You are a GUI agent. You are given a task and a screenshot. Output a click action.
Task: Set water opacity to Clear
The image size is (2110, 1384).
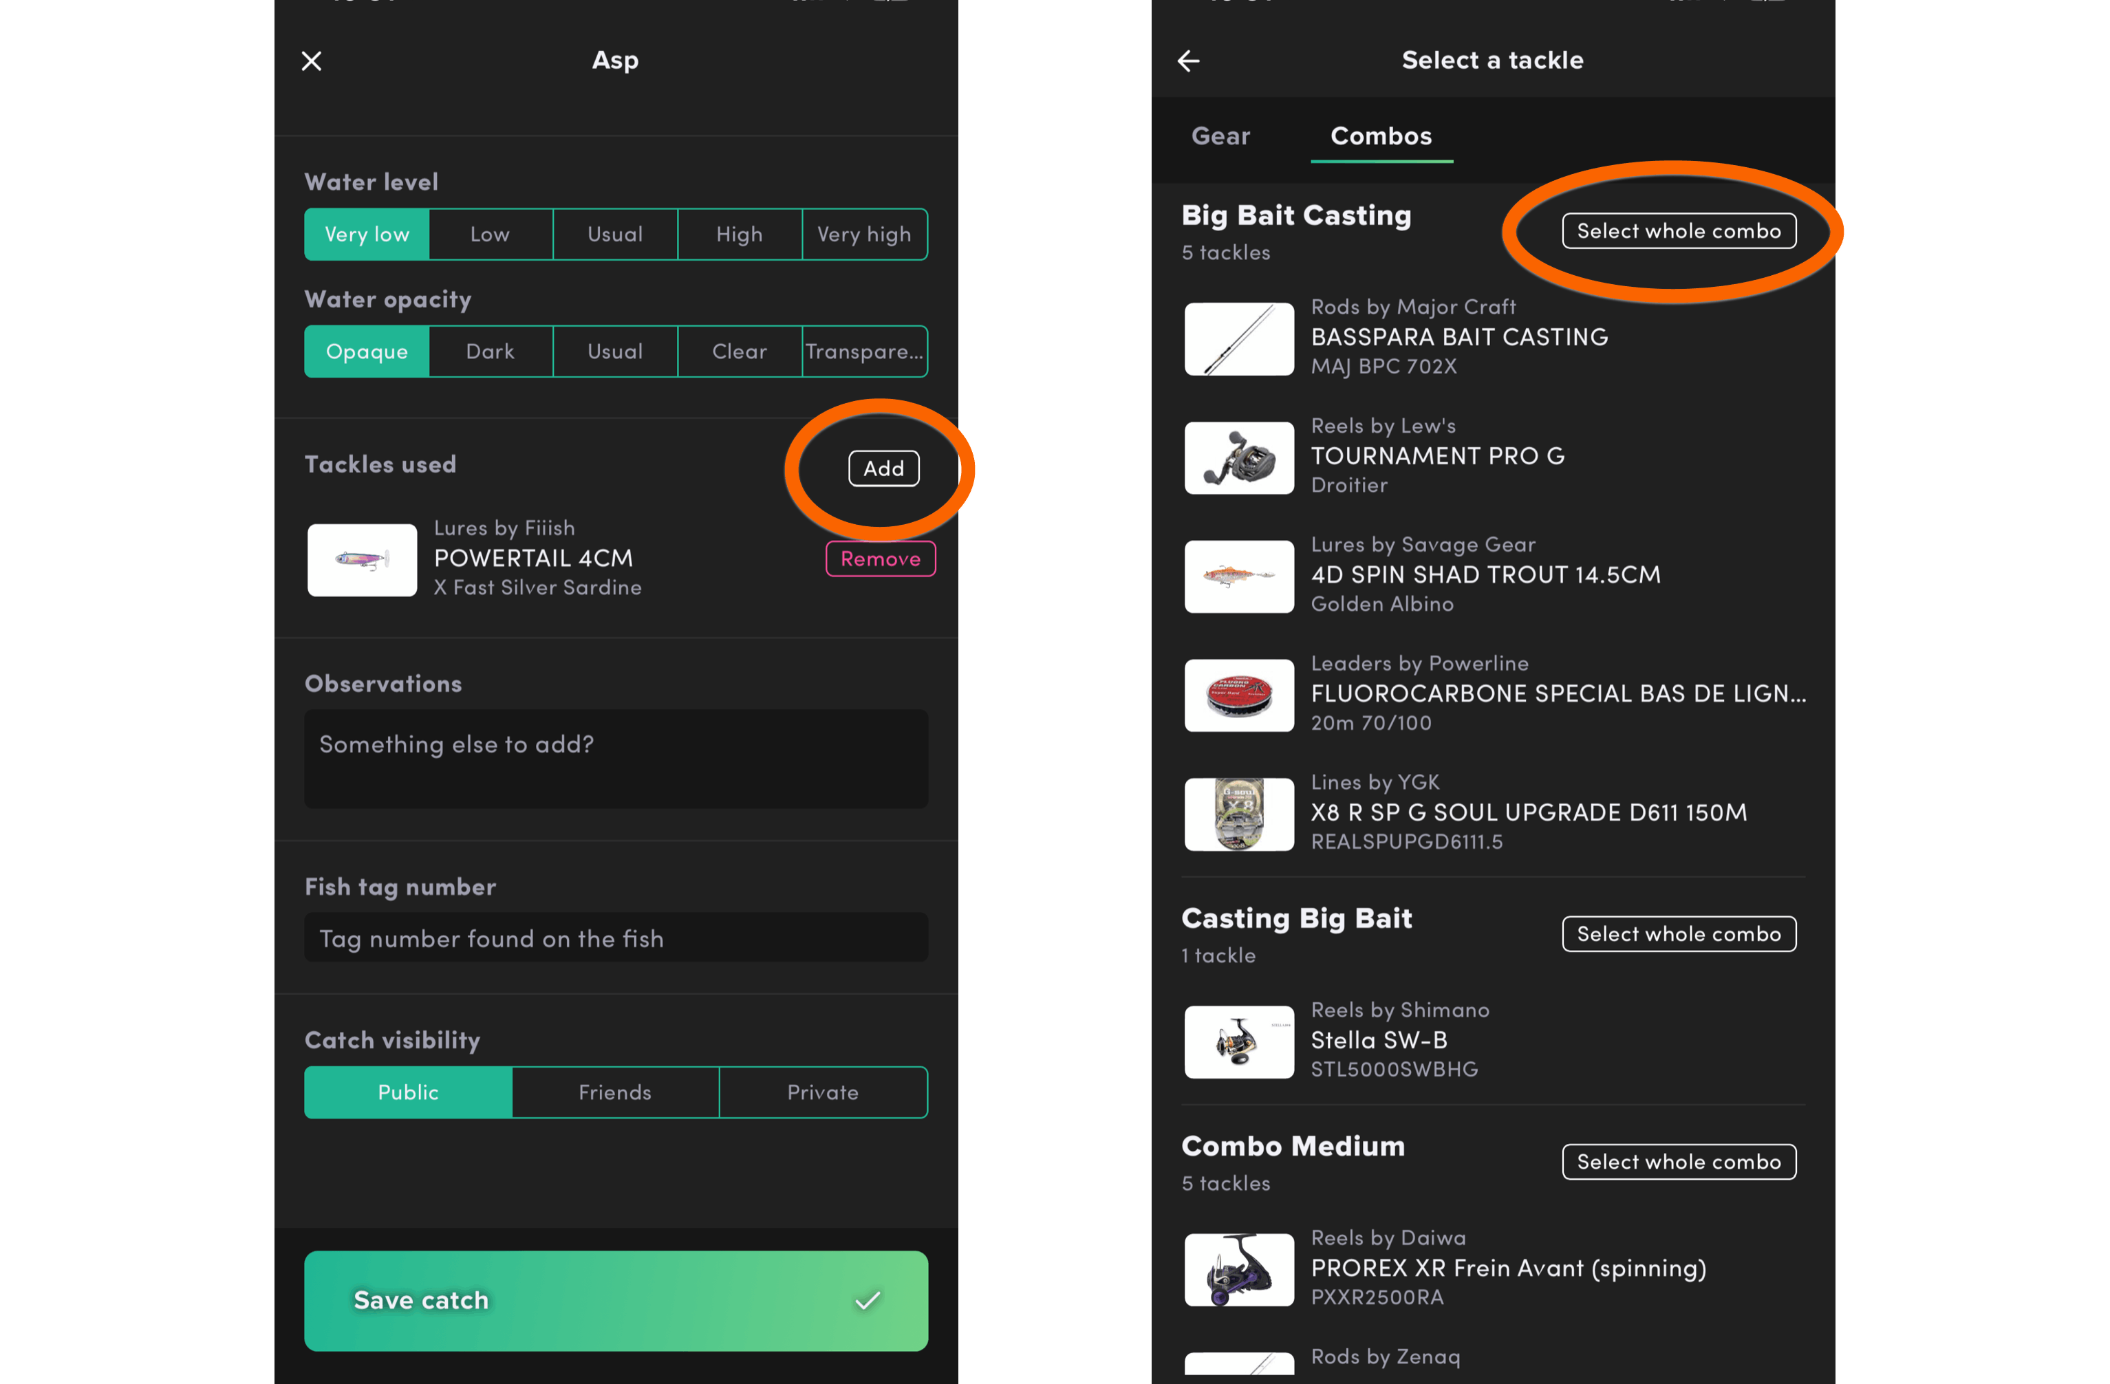[x=740, y=352]
